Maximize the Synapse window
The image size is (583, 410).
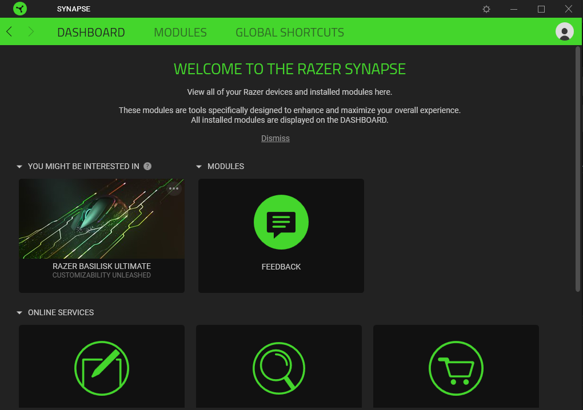[x=541, y=9]
